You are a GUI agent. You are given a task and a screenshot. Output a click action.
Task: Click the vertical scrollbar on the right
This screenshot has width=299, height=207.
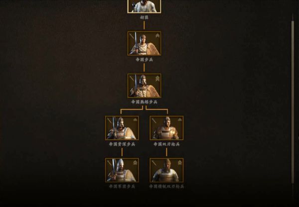click(293, 102)
